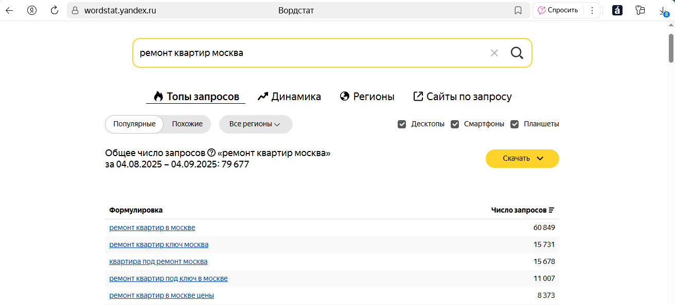This screenshot has height=305, width=675.
Task: Open the Yandex home icon in toolbar
Action: pyautogui.click(x=32, y=10)
